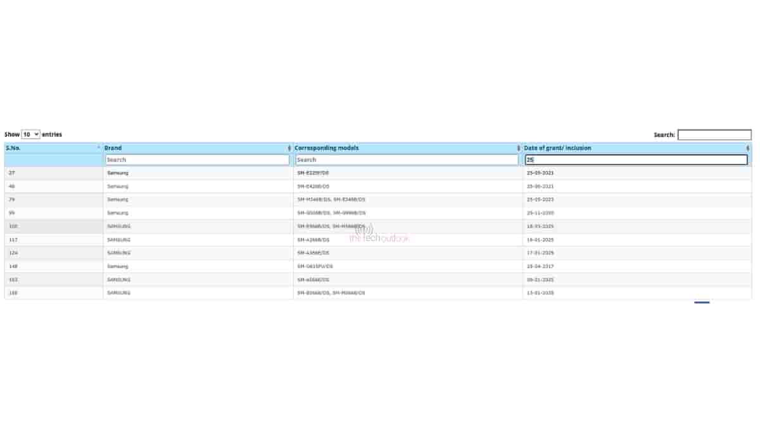Click sort arrows on Date of grant column
The image size is (760, 427).
[748, 148]
